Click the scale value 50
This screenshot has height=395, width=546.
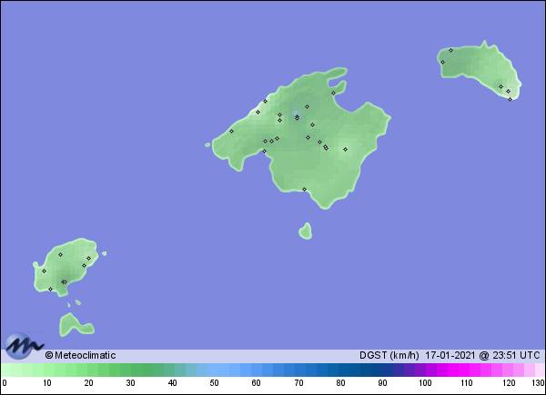click(x=214, y=383)
